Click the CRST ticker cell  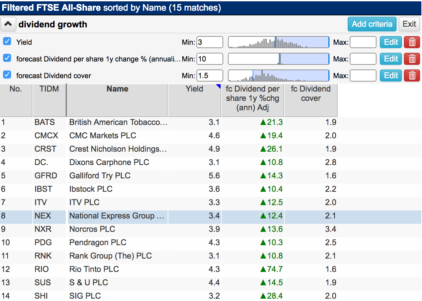pos(45,149)
